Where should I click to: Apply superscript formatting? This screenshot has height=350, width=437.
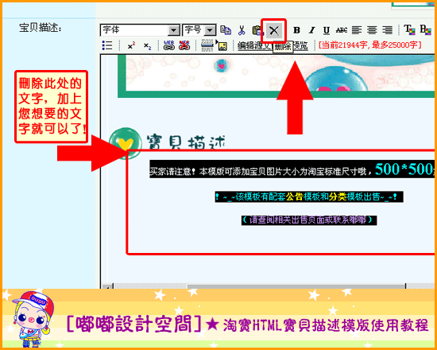(x=131, y=45)
